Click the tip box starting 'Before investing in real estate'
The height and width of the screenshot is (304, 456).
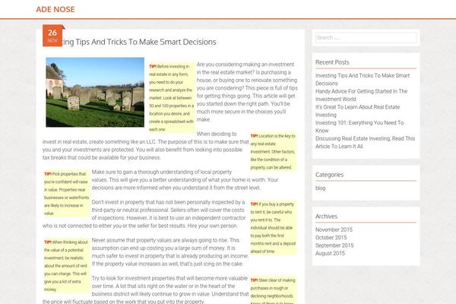click(172, 98)
